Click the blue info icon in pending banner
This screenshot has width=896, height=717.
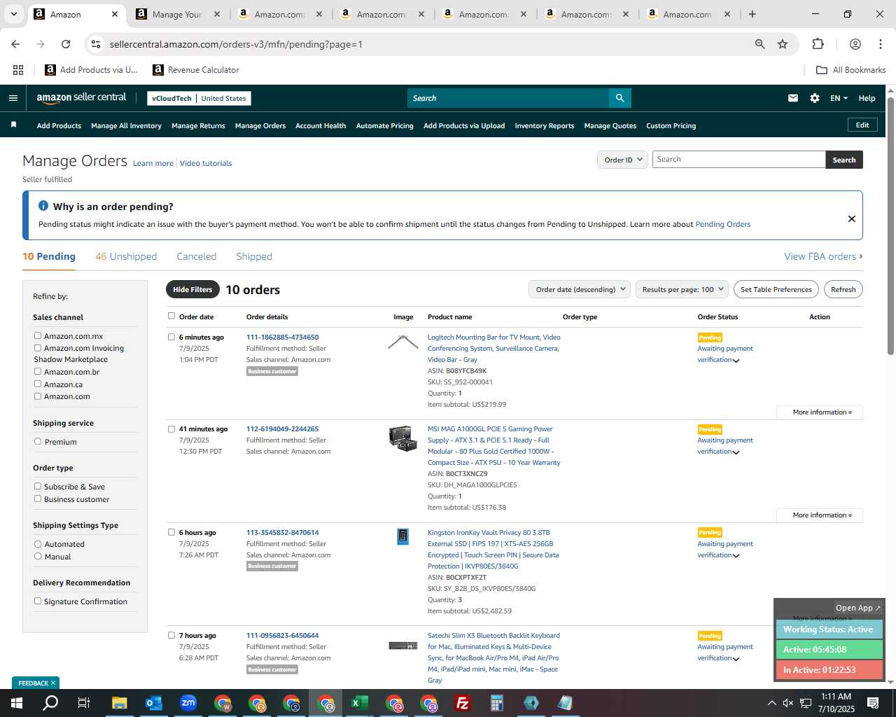[x=43, y=206]
